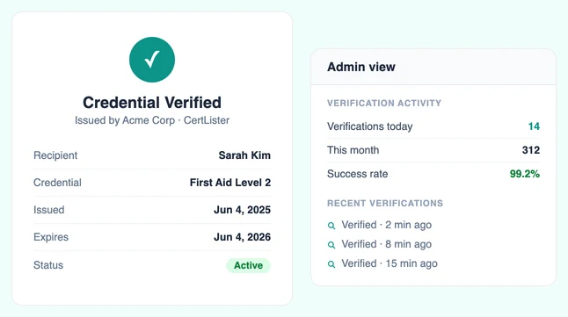
Task: Click magnifier icon beside Verified 2 min ago
Action: pos(331,226)
